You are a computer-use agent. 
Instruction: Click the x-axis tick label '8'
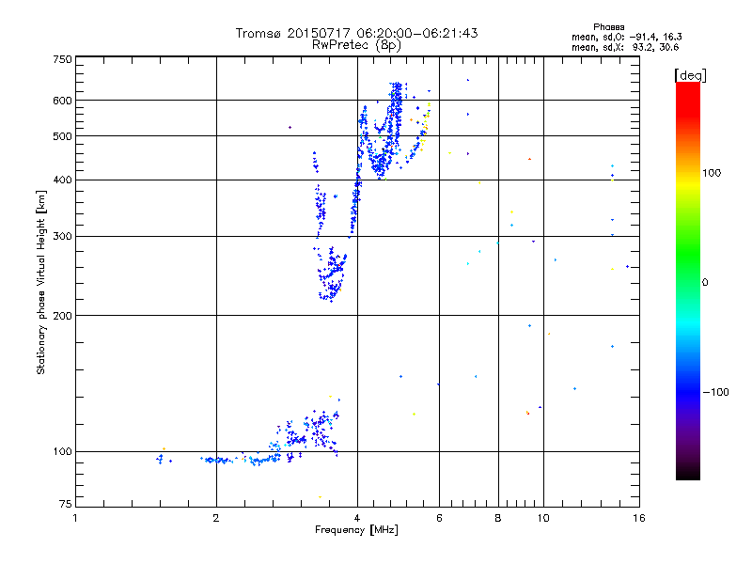[x=498, y=518]
